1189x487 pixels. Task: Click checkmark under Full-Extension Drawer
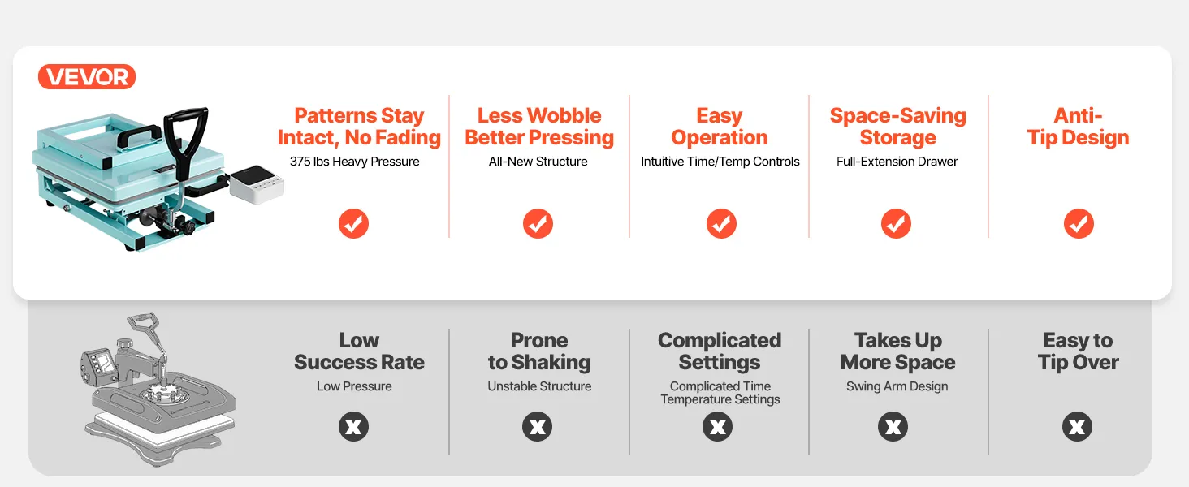tap(896, 223)
